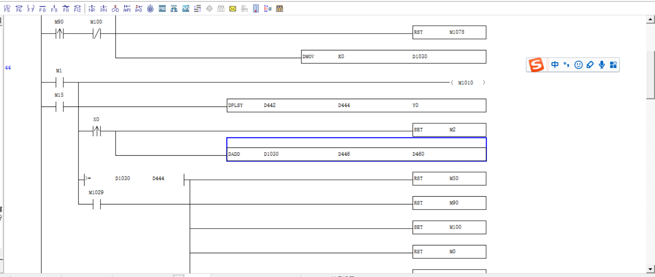This screenshot has height=277, width=655.
Task: Select the F9 vertical line tool
Action: point(54,9)
